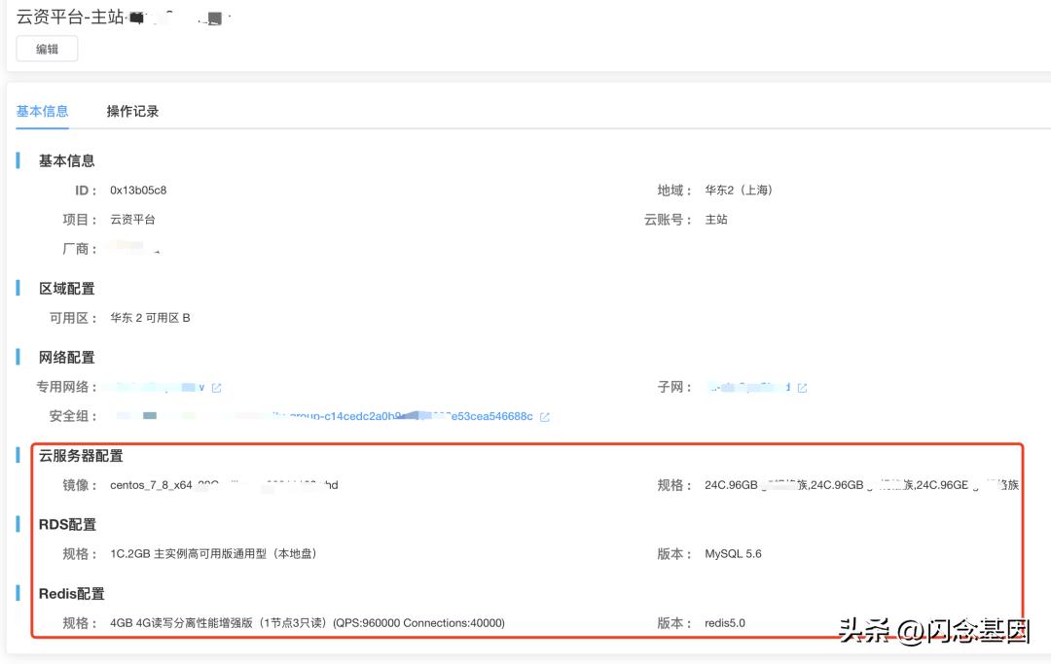The height and width of the screenshot is (664, 1051).
Task: Open the 子网 external link icon
Action: point(802,386)
